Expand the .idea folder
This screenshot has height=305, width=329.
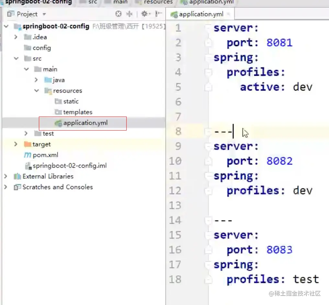pos(16,37)
